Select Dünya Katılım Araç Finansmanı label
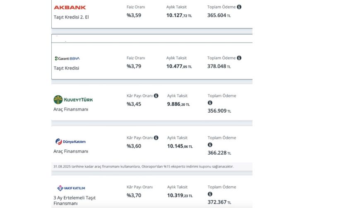The image size is (356, 208). tap(71, 151)
